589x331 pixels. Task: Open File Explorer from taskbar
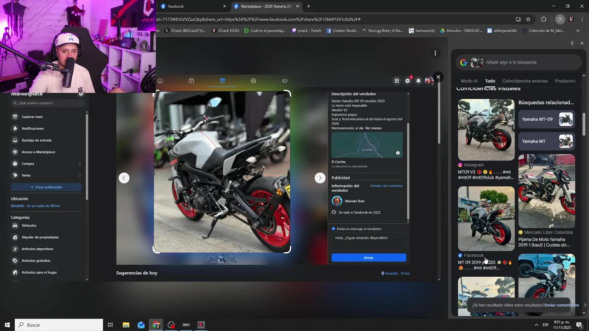126,325
